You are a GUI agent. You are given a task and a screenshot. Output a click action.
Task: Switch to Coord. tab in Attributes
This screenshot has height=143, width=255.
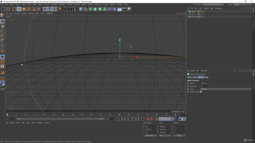[x=195, y=77]
